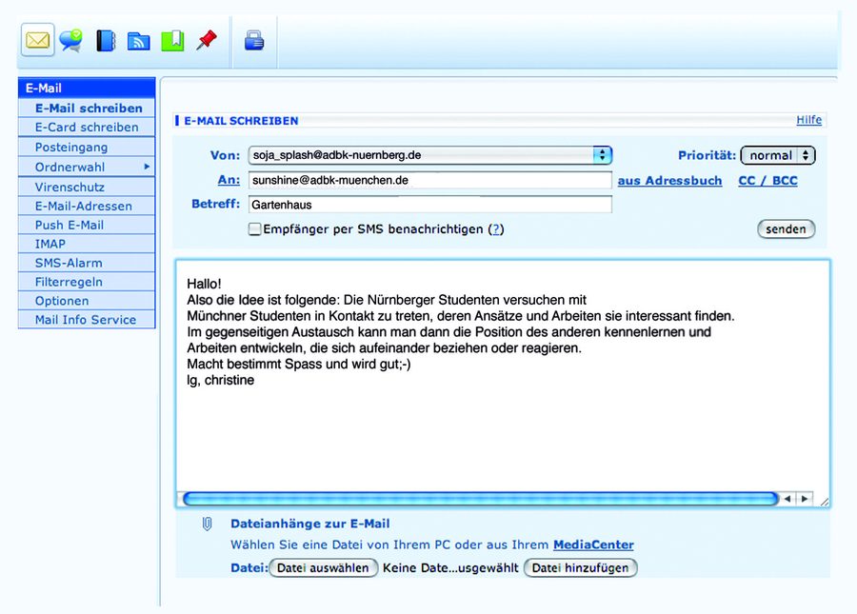Open the E-Mail envelope icon
This screenshot has width=857, height=614.
click(x=38, y=40)
